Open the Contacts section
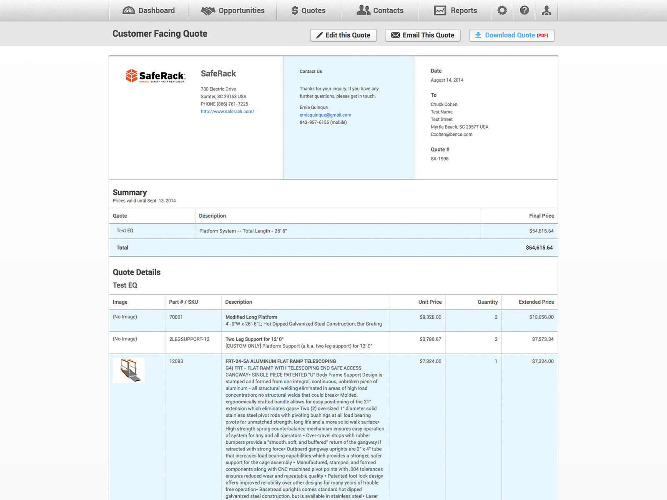The height and width of the screenshot is (500, 667). pyautogui.click(x=380, y=10)
